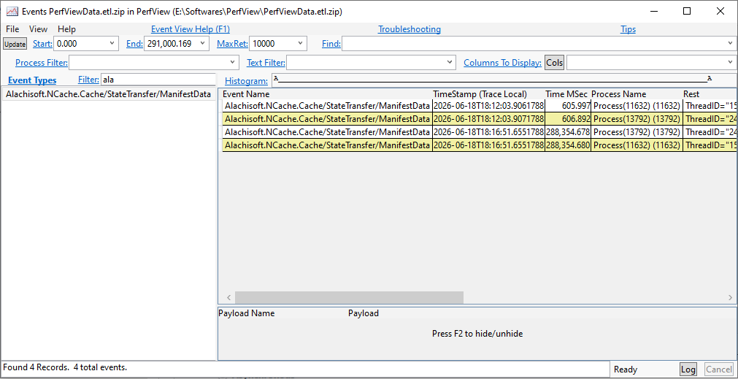Open the Tips link

[x=628, y=29]
